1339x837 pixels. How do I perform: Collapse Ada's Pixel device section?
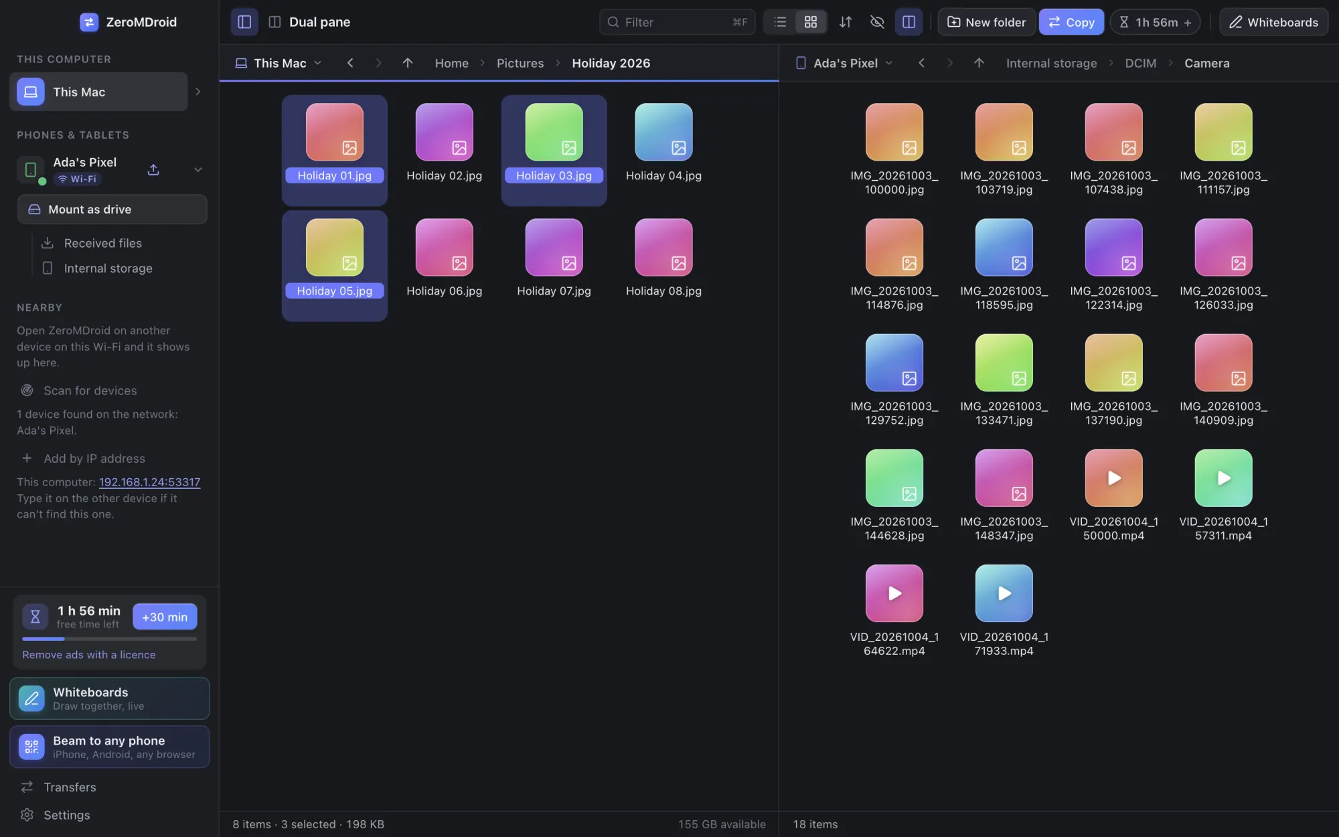click(198, 169)
